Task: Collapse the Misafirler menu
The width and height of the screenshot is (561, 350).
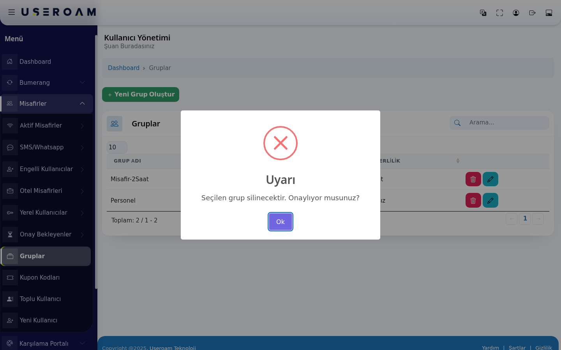Action: 46,103
